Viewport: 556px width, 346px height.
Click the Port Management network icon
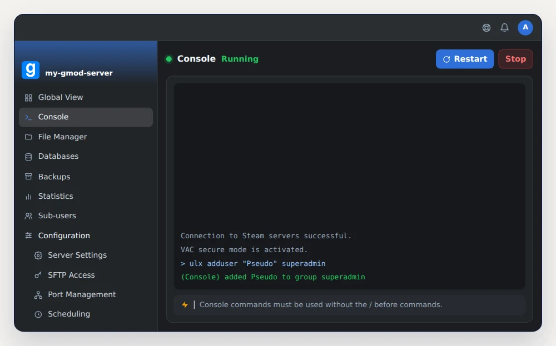(38, 295)
